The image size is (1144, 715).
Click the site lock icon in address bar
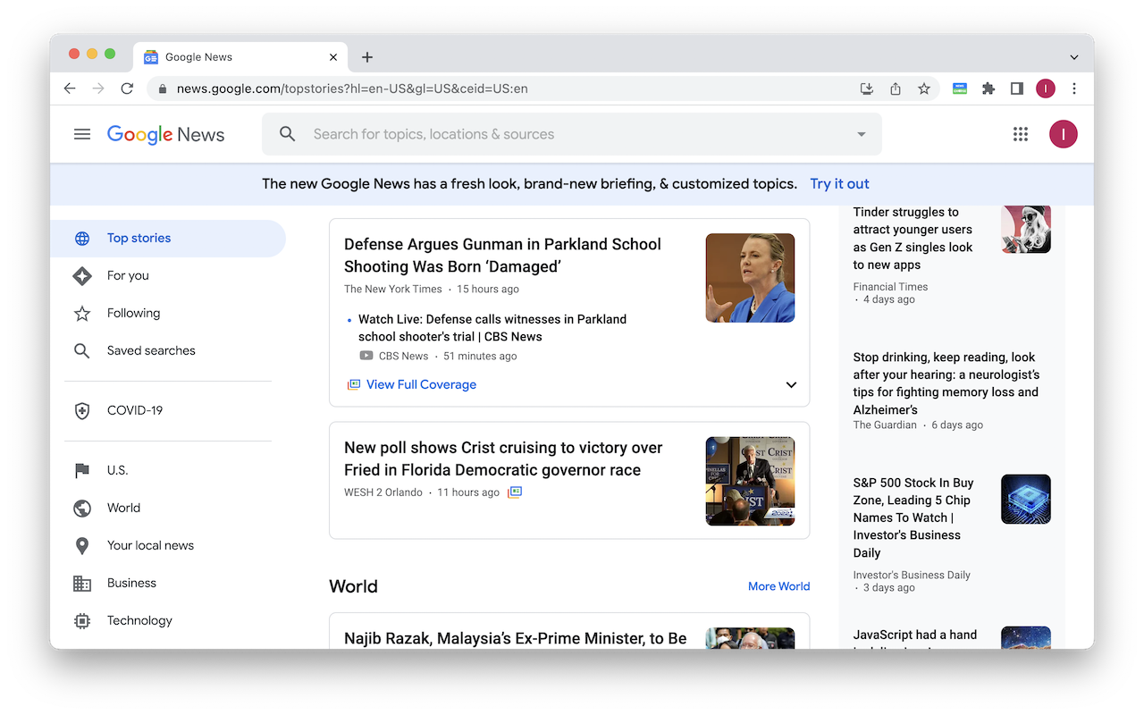(x=163, y=88)
